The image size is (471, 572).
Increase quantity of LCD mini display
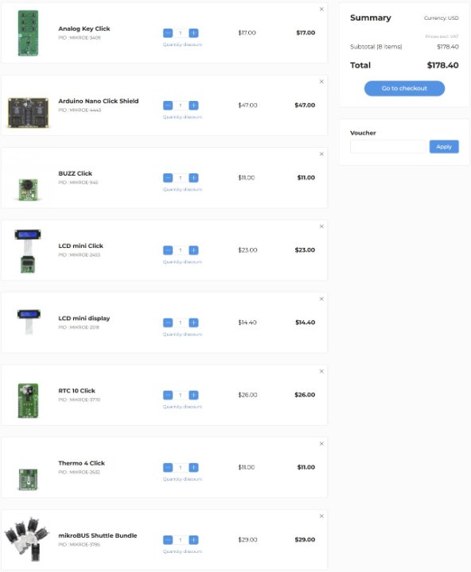[193, 323]
